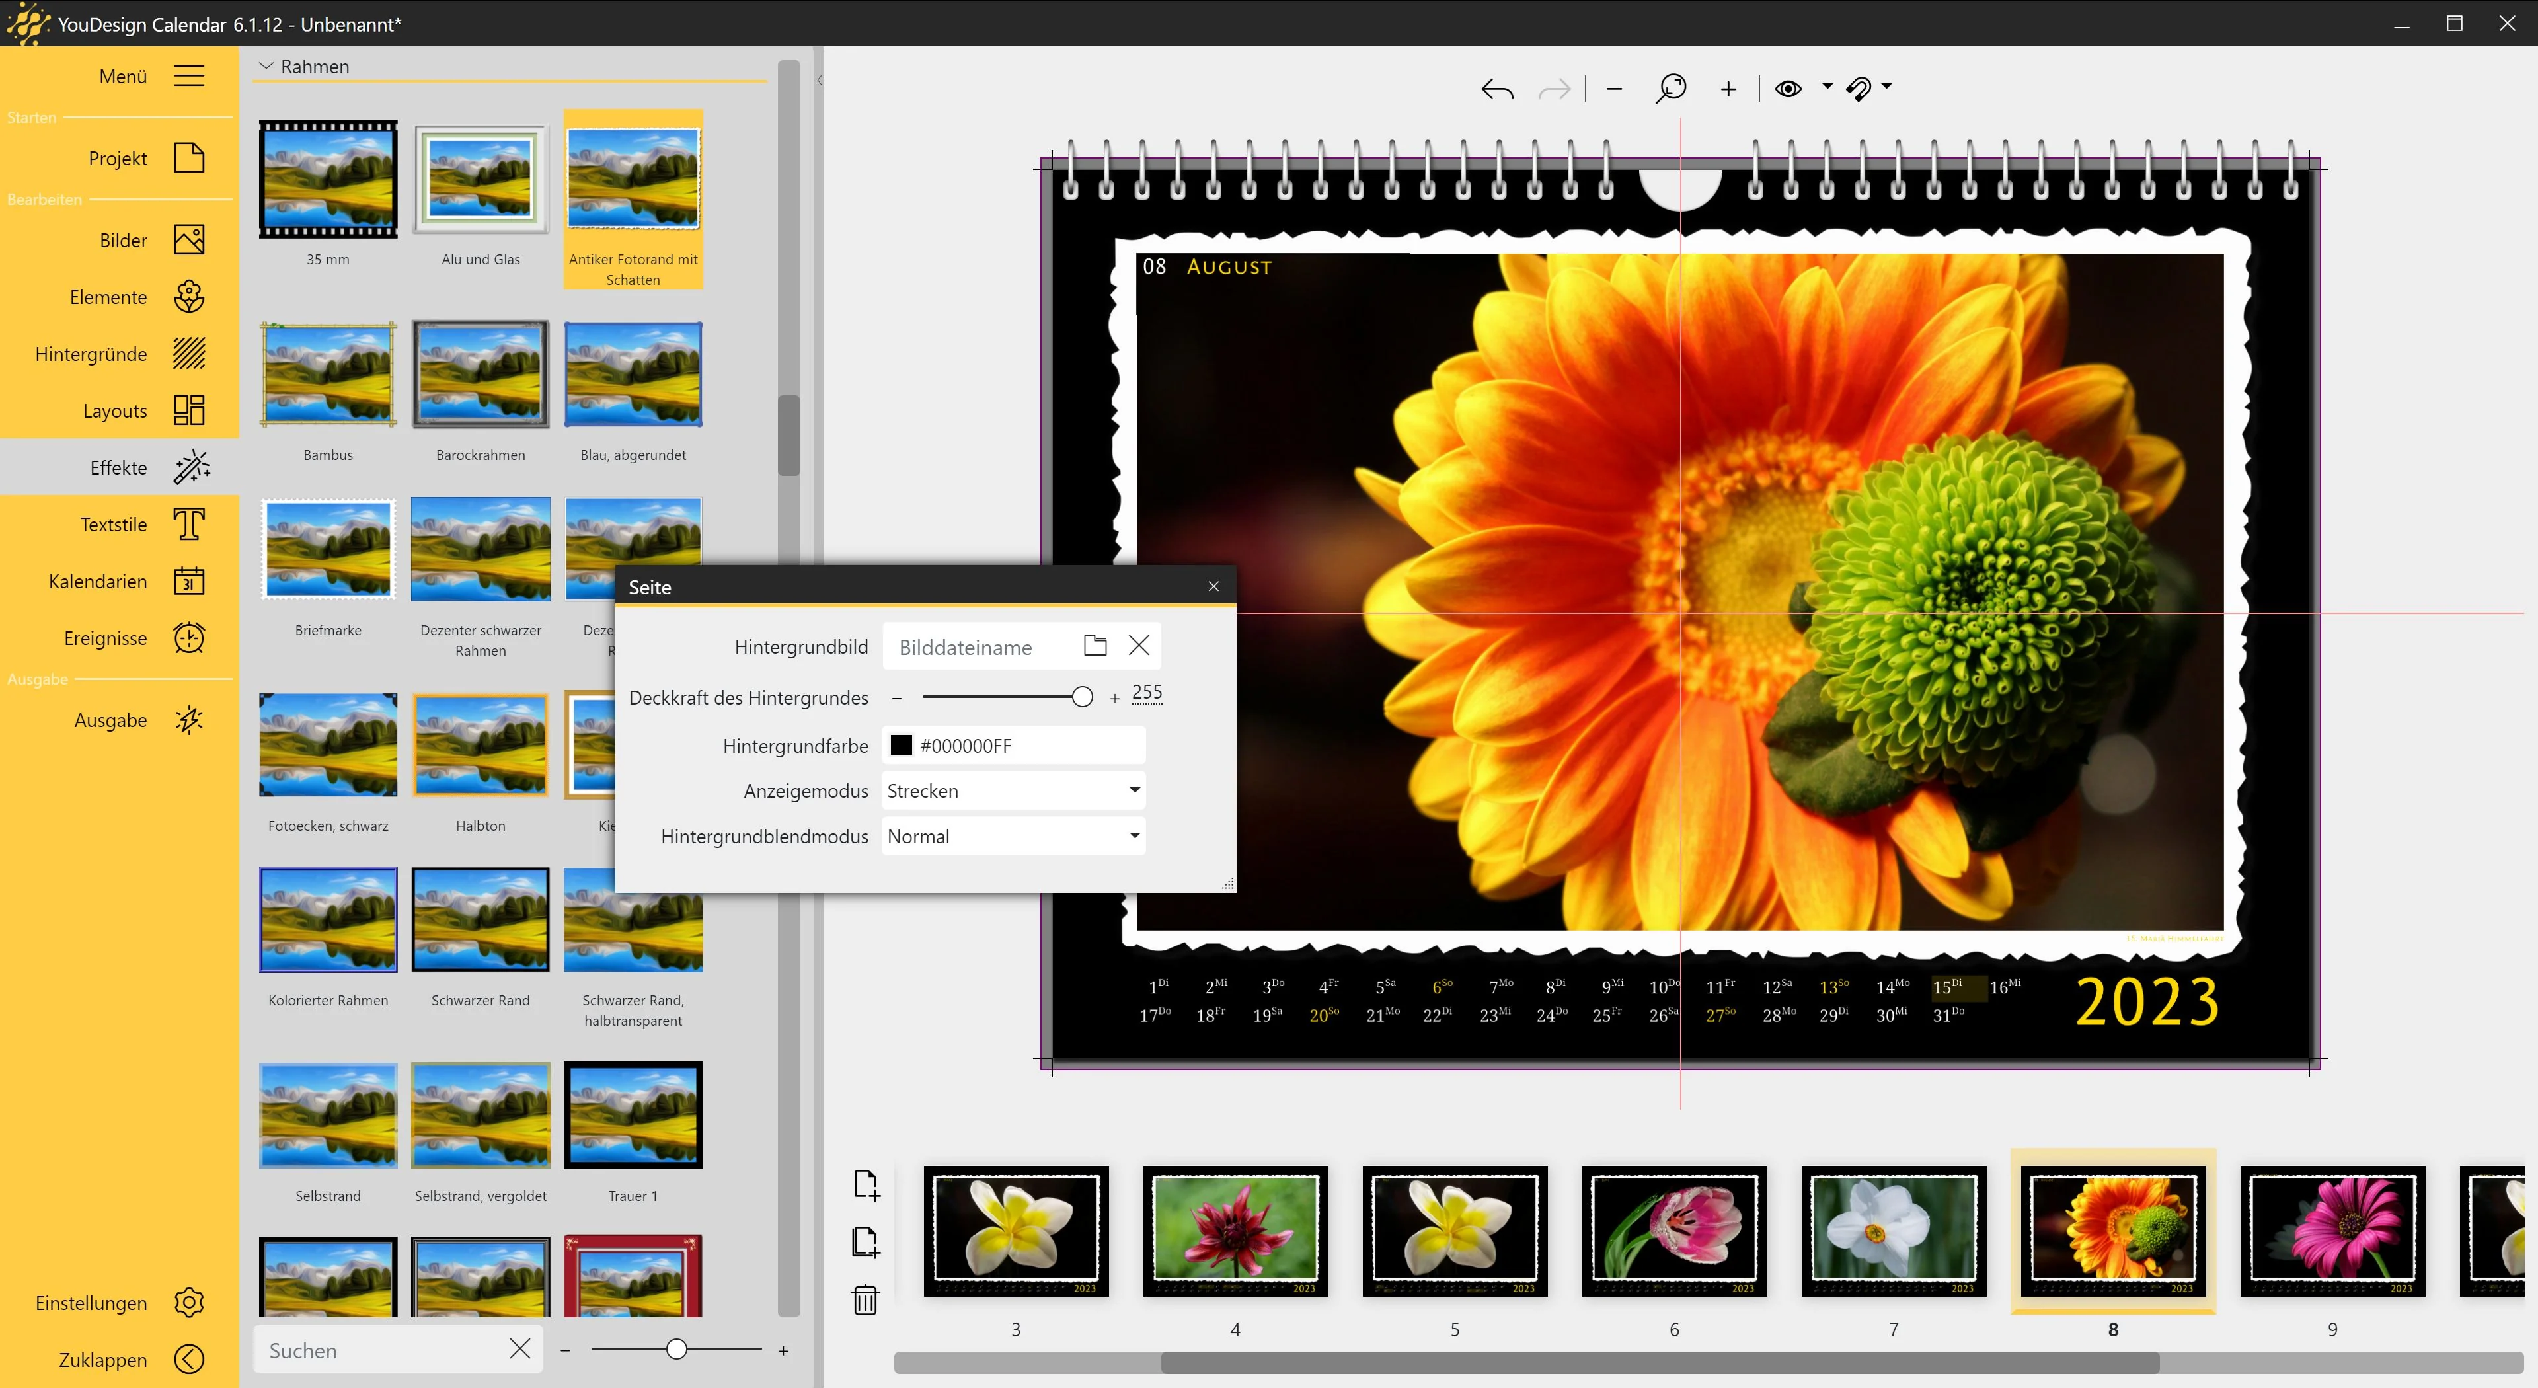This screenshot has width=2538, height=1388.
Task: Open dropdown arrow next to magnet icon
Action: coord(1887,87)
